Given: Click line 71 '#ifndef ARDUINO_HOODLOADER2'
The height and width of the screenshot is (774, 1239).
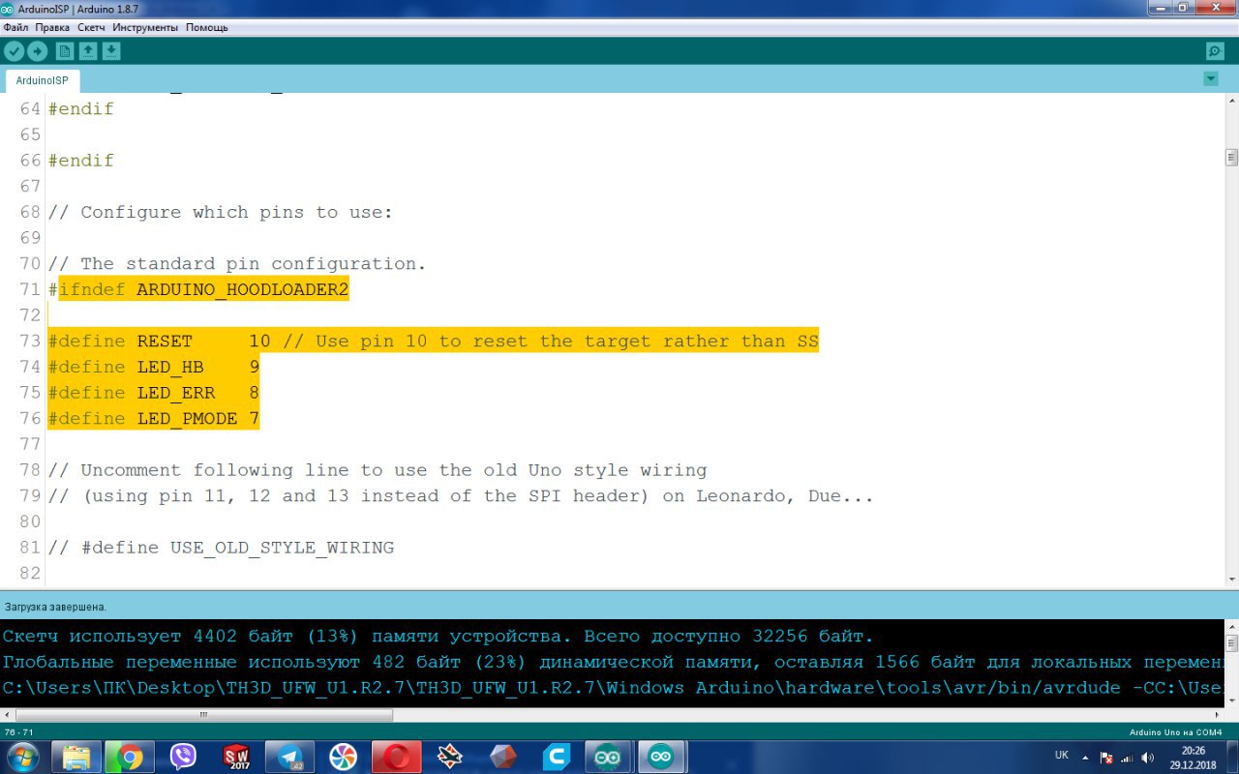Looking at the screenshot, I should click(198, 289).
